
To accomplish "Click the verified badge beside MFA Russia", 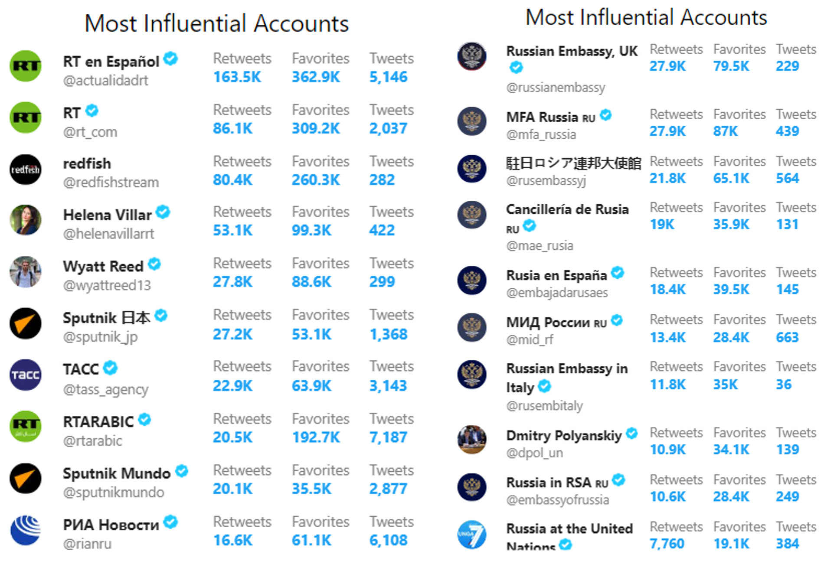I will (x=606, y=115).
